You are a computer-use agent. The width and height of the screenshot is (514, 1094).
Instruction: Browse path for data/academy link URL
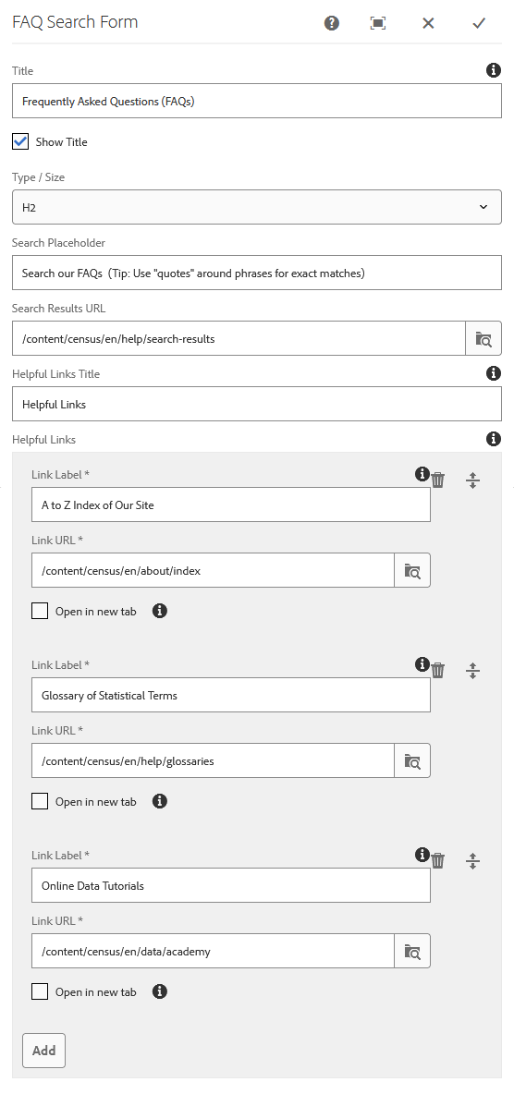(x=412, y=952)
